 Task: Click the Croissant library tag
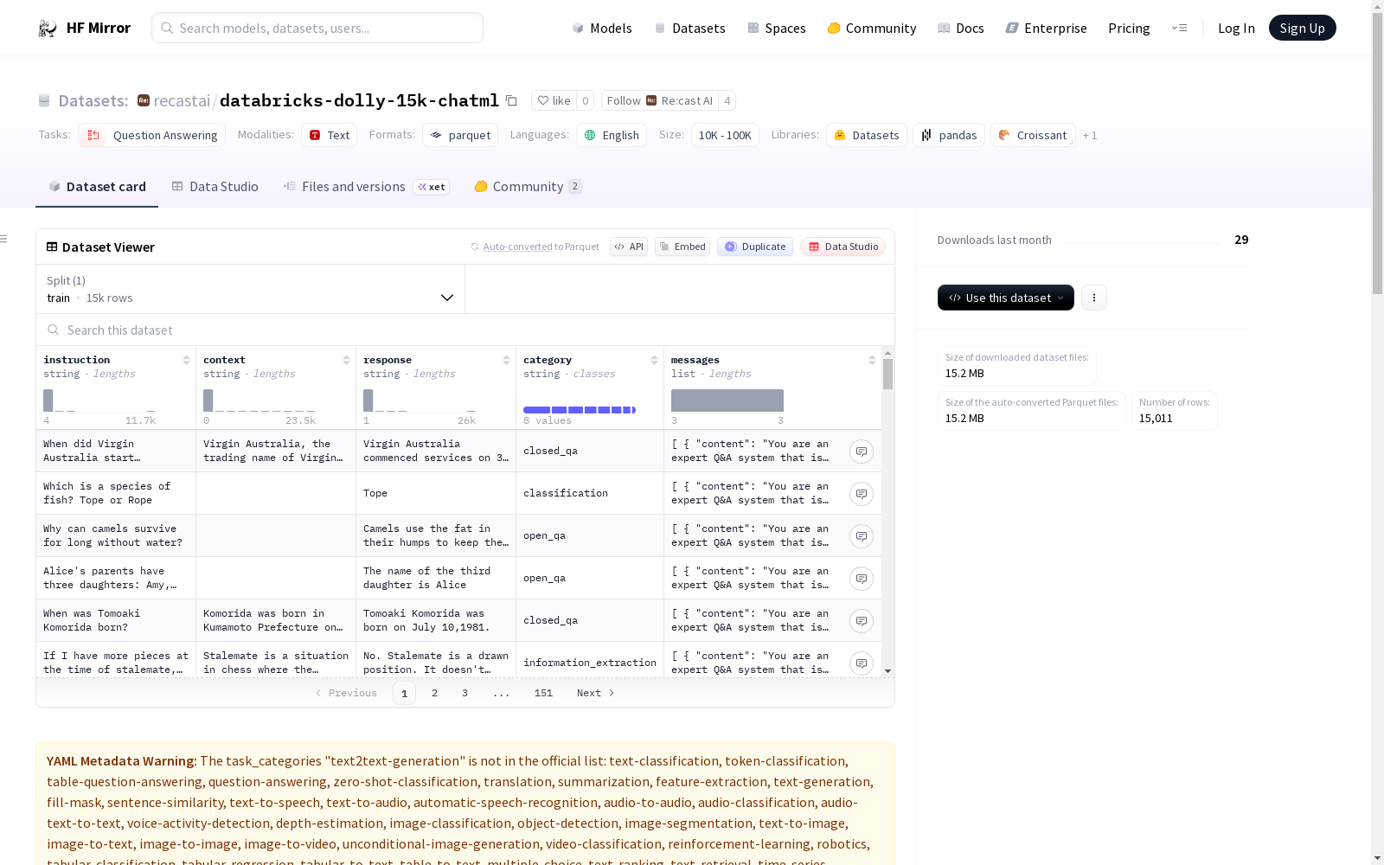1033,135
